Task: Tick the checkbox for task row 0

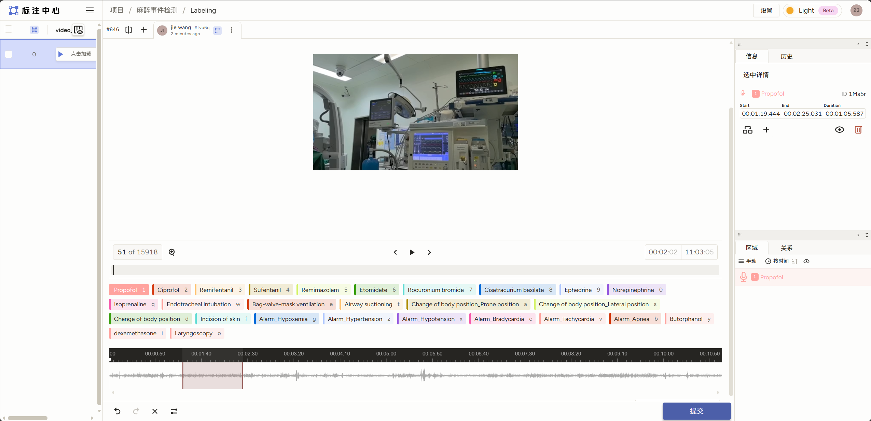Action: [9, 54]
